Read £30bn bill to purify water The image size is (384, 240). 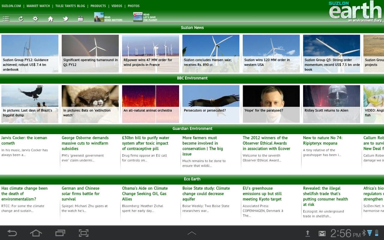point(146,143)
